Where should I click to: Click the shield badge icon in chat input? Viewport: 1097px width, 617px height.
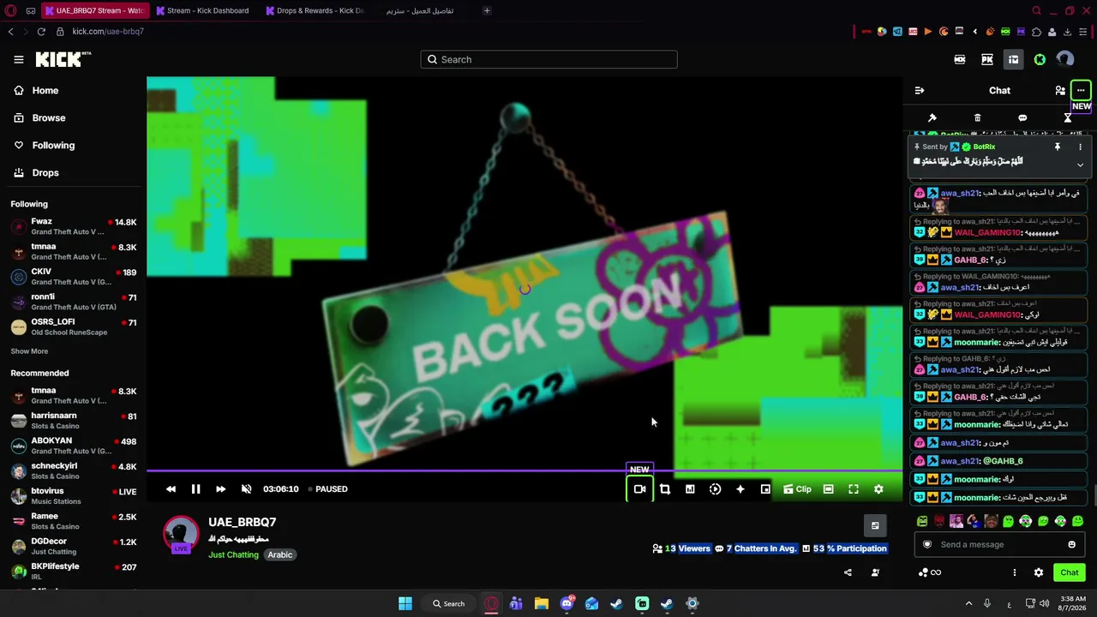pyautogui.click(x=926, y=544)
